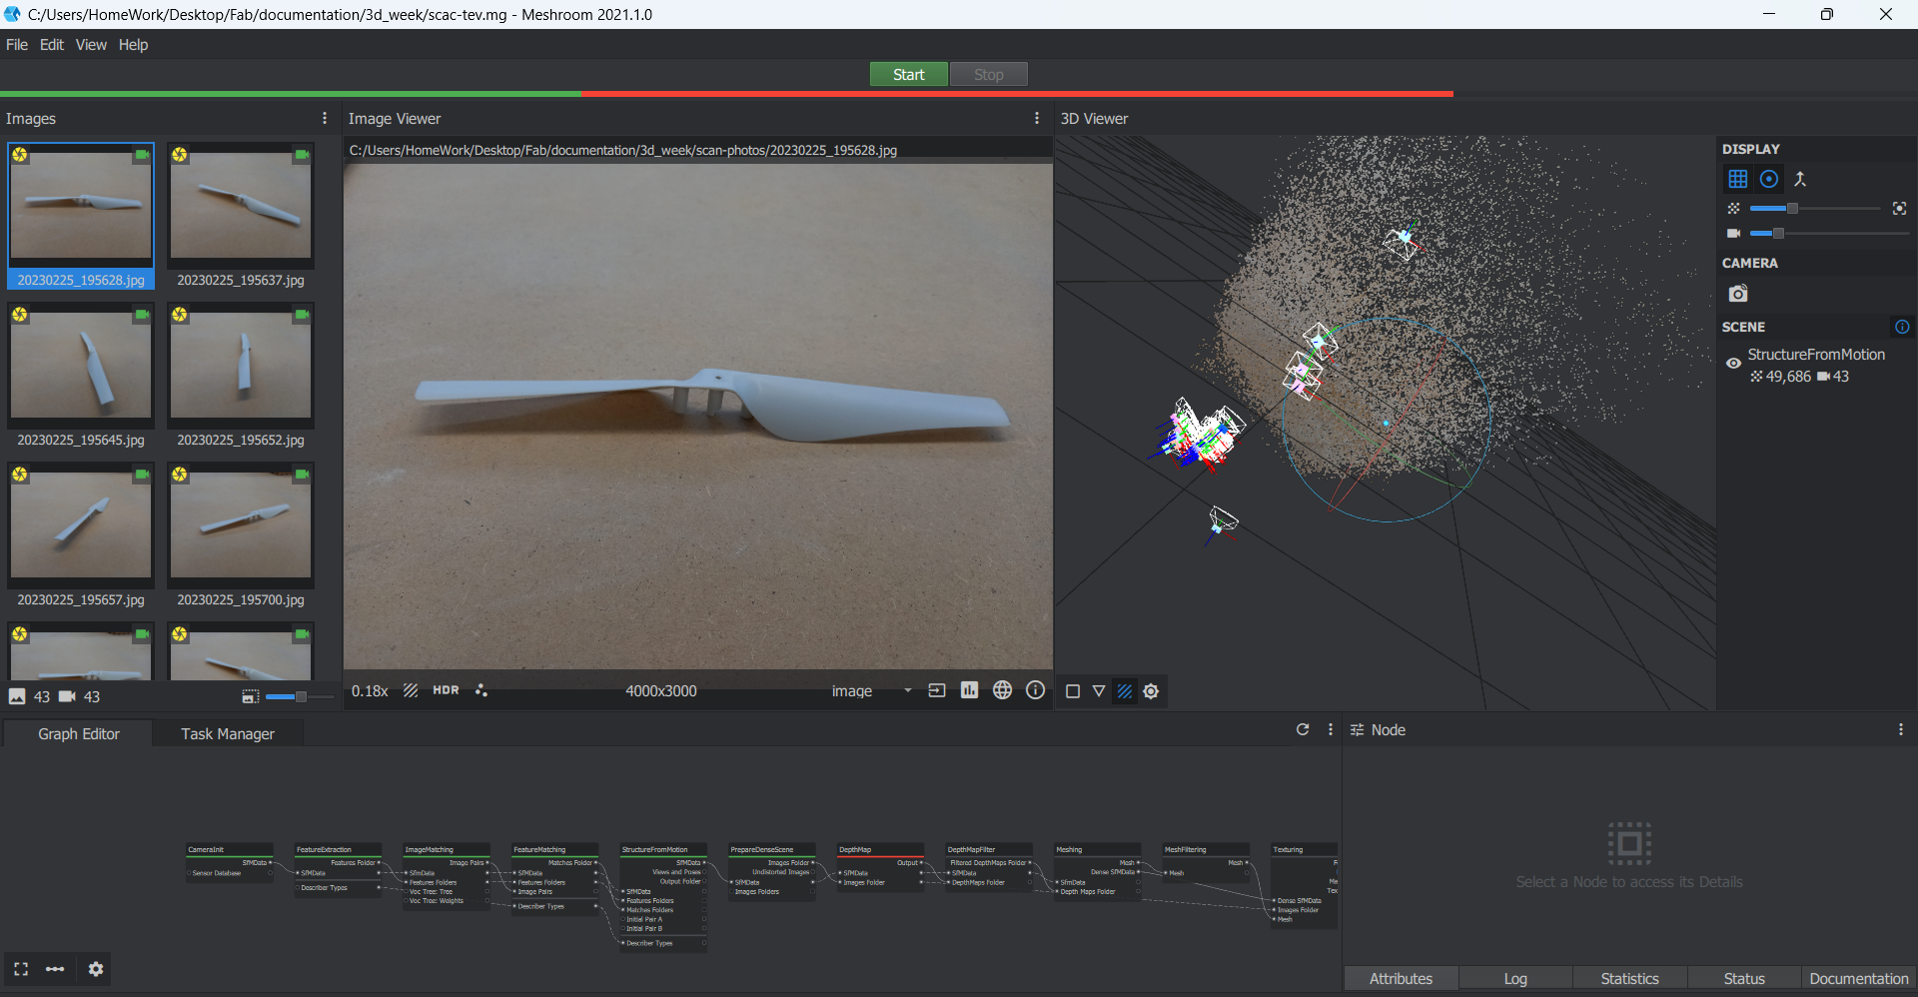Click the 0.18x zoom level text
The height and width of the screenshot is (997, 1918).
tap(370, 691)
